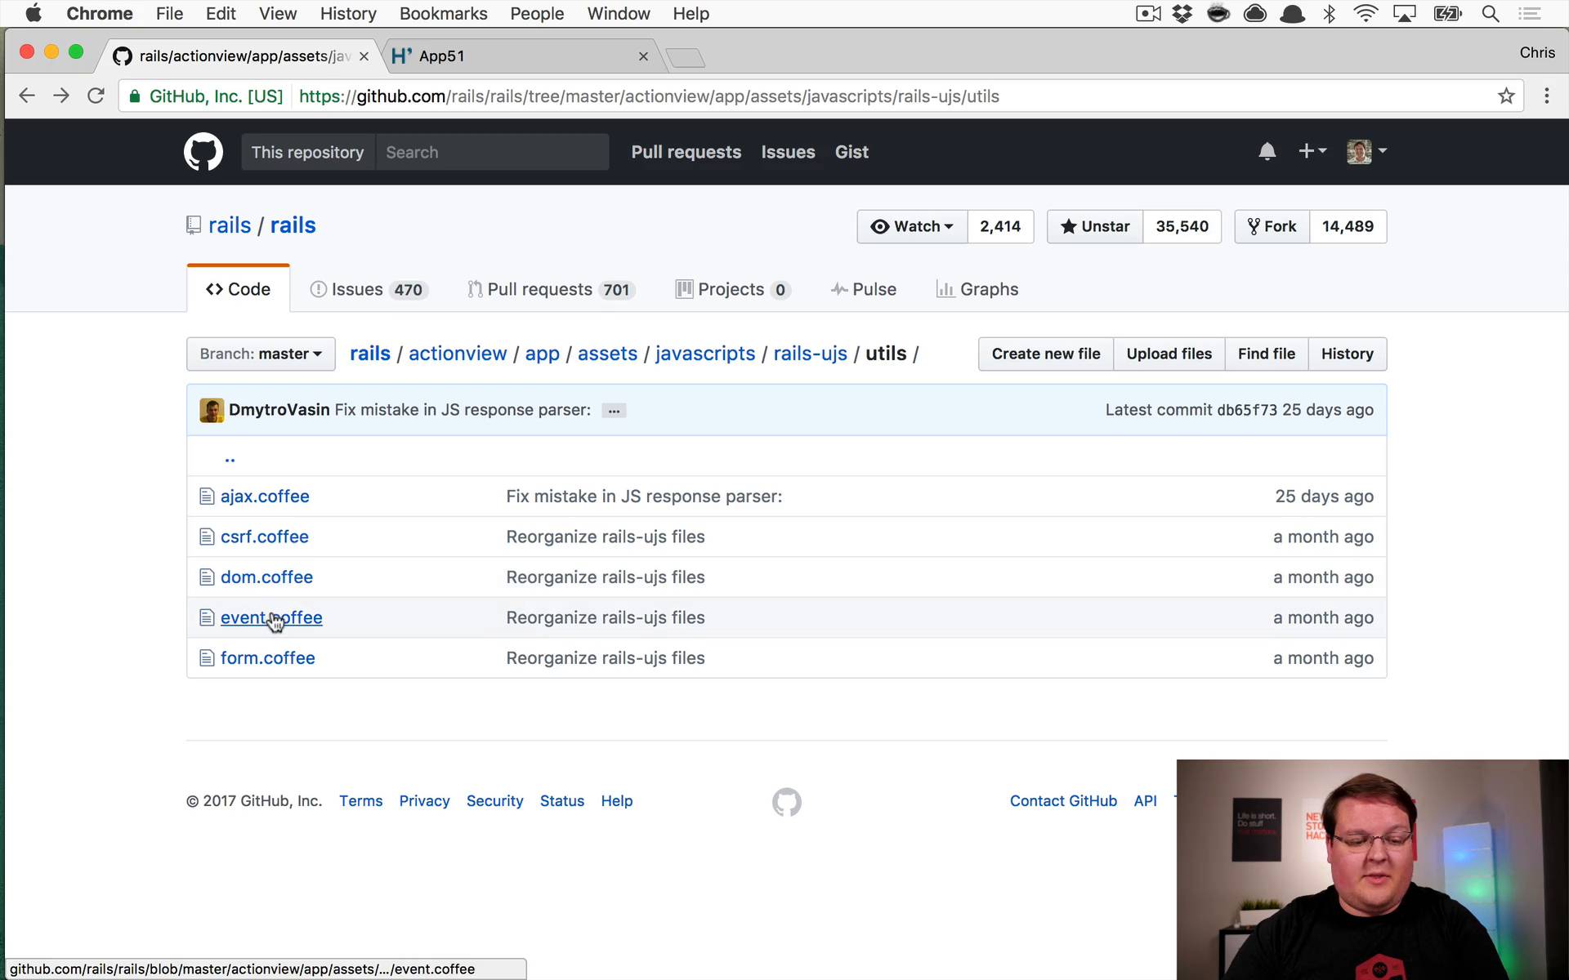The height and width of the screenshot is (980, 1569).
Task: Select the Code tab
Action: (238, 290)
